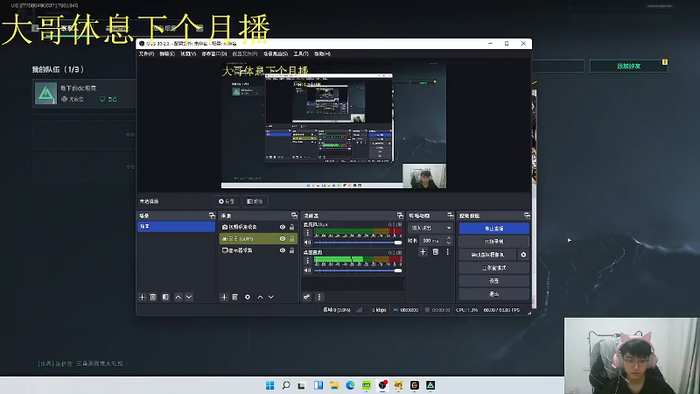Open the 文件(F) File menu
Image resolution: width=700 pixels, height=394 pixels.
tap(146, 53)
